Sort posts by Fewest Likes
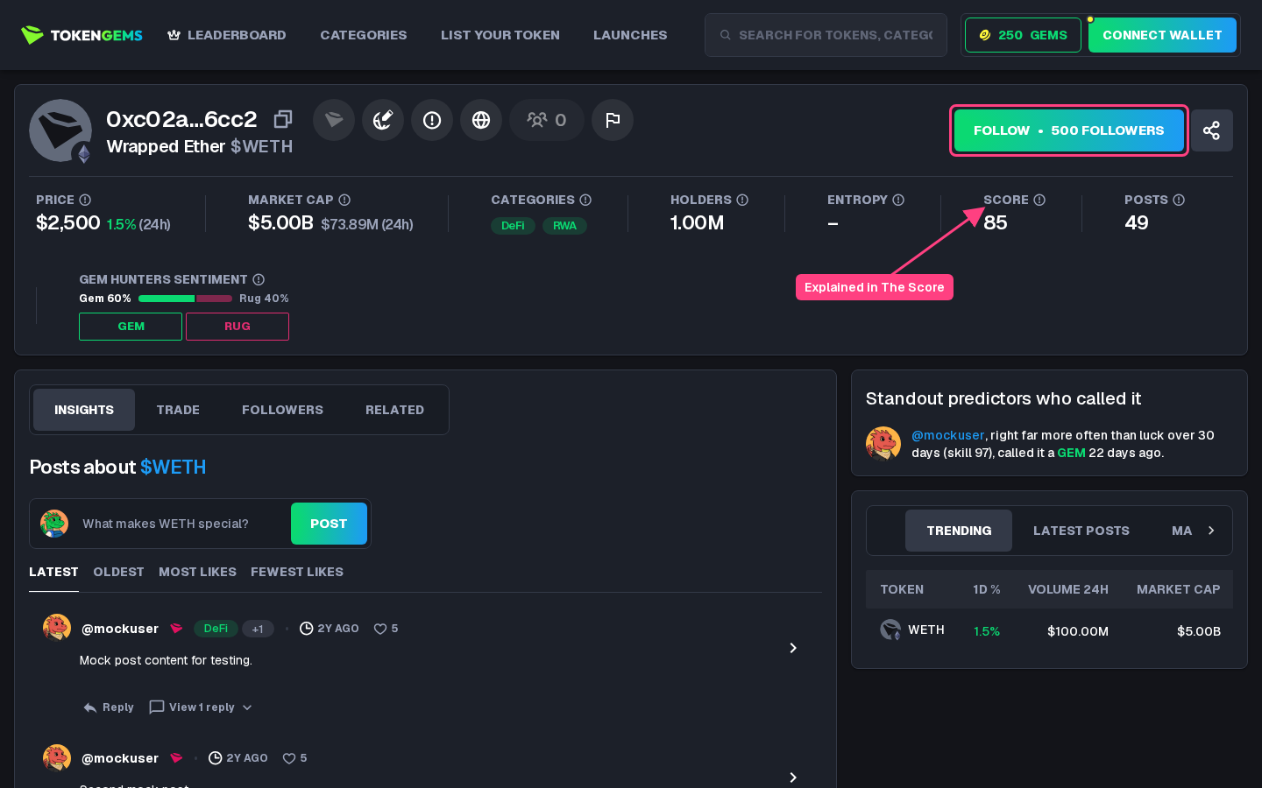 (x=297, y=572)
